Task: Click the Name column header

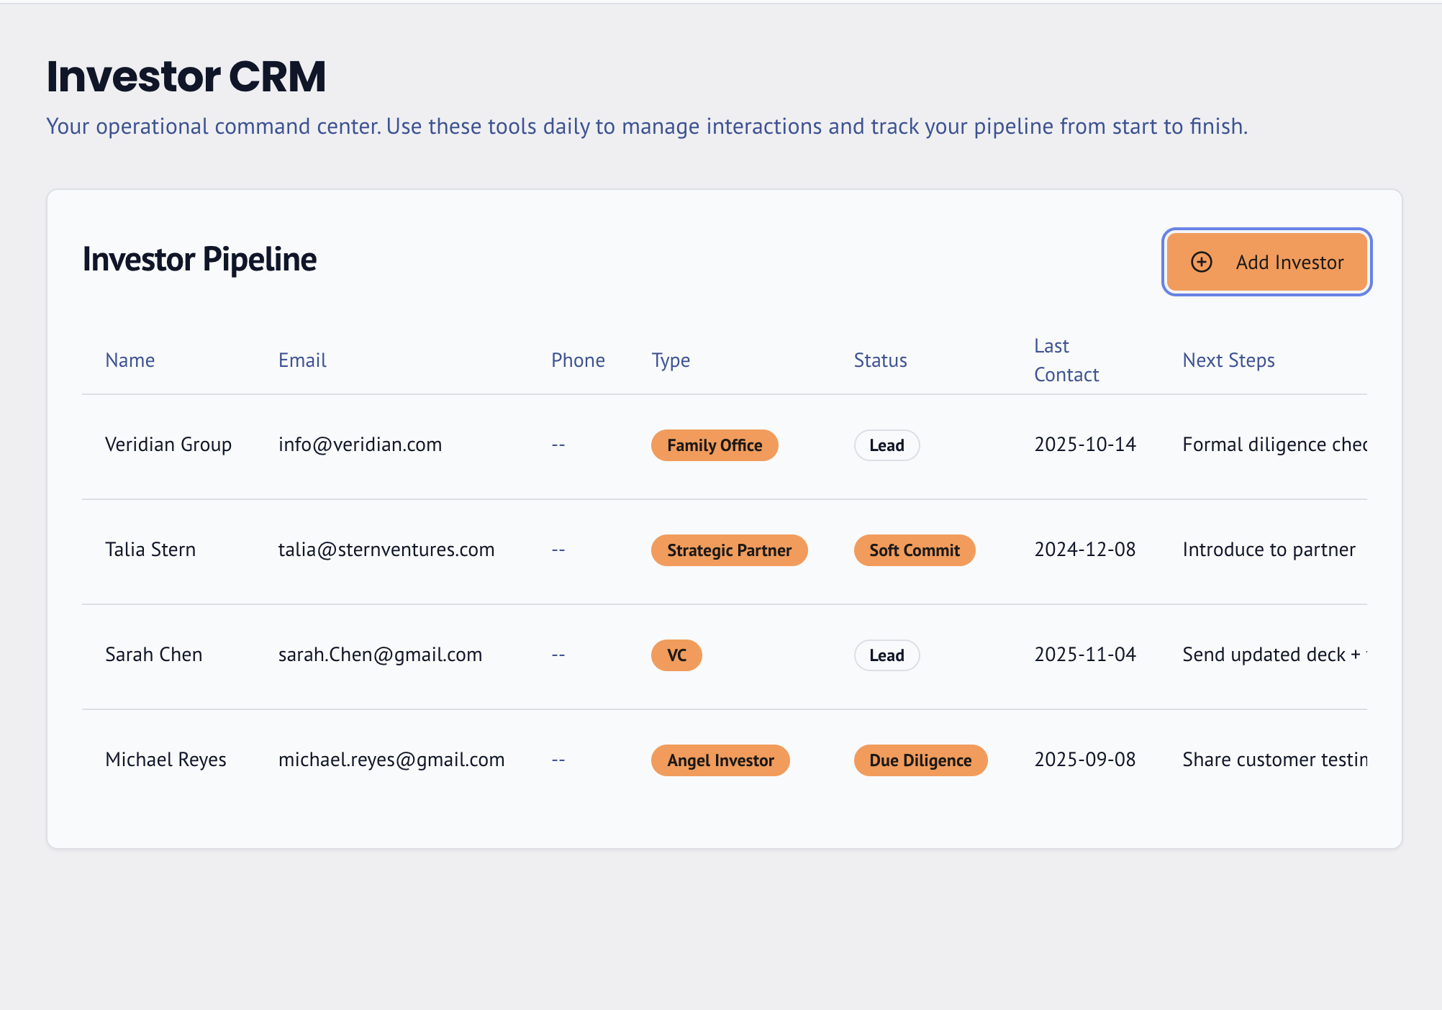Action: 130,360
